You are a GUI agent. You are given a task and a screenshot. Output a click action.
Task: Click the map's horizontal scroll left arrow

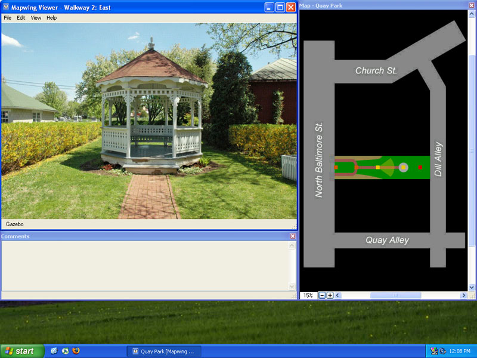click(x=337, y=295)
